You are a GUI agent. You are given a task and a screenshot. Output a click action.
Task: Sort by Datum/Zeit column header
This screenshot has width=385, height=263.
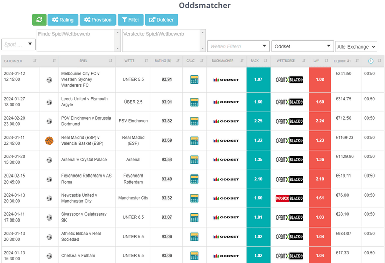(x=20, y=61)
